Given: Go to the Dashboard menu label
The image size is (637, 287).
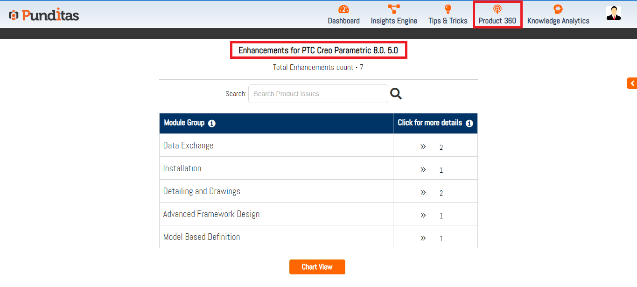Looking at the screenshot, I should click(x=343, y=21).
